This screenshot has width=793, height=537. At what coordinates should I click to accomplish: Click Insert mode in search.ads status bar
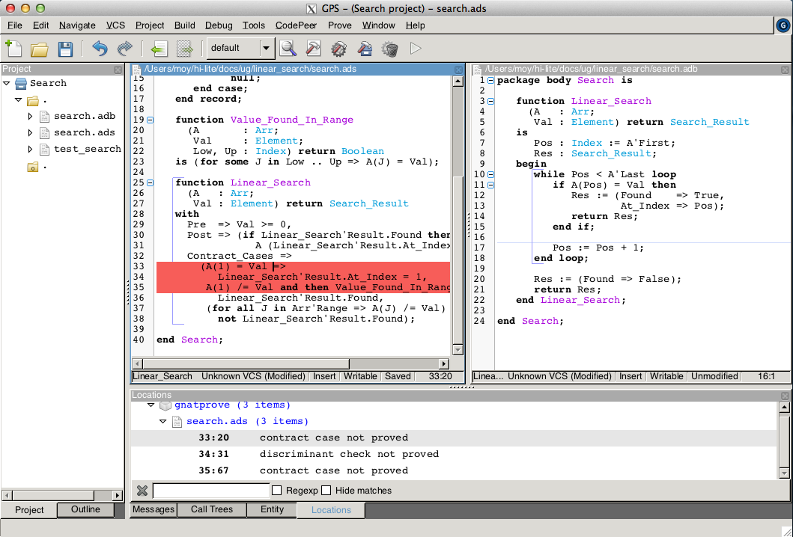coord(324,376)
